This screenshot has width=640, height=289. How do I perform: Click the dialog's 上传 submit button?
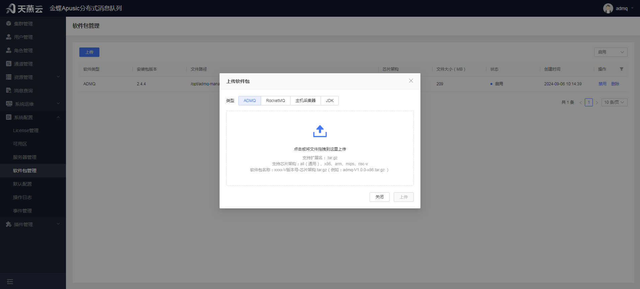point(404,197)
